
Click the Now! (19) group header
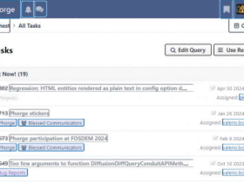coord(14,74)
